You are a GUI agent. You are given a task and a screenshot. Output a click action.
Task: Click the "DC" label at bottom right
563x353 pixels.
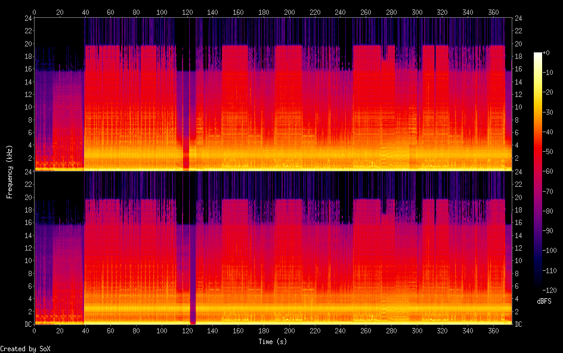(x=518, y=324)
